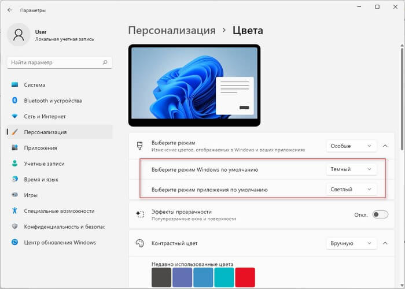Screen dimensions: 405x289
Task: Pick the teal recent color swatch
Action: point(224,277)
